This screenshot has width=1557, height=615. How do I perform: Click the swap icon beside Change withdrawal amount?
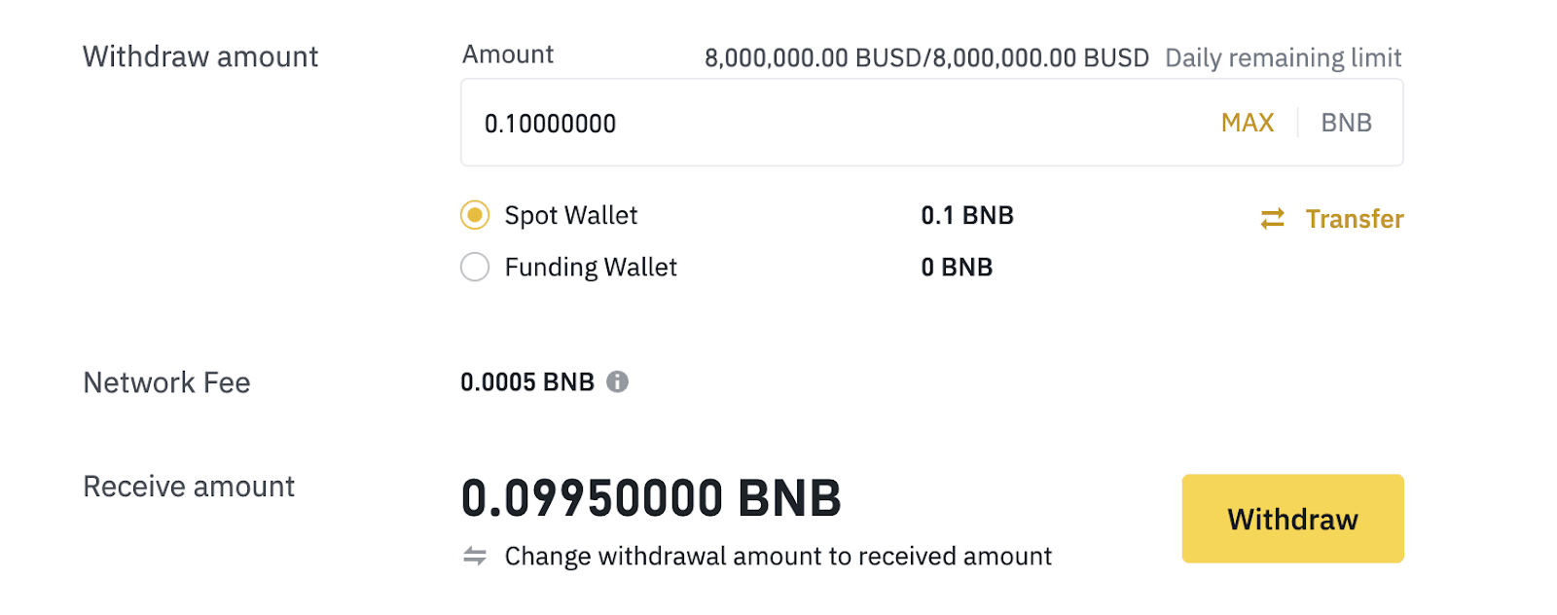(x=475, y=556)
